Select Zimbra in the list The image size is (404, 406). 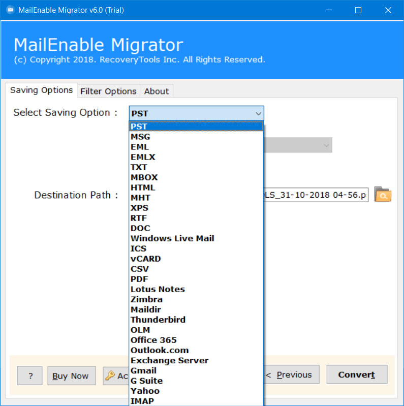point(196,299)
